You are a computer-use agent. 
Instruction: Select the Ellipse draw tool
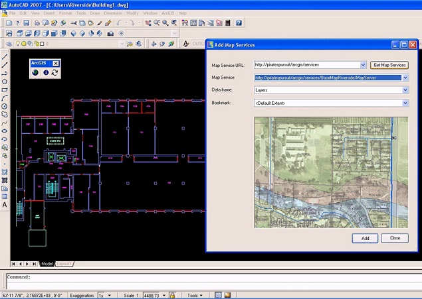5,131
